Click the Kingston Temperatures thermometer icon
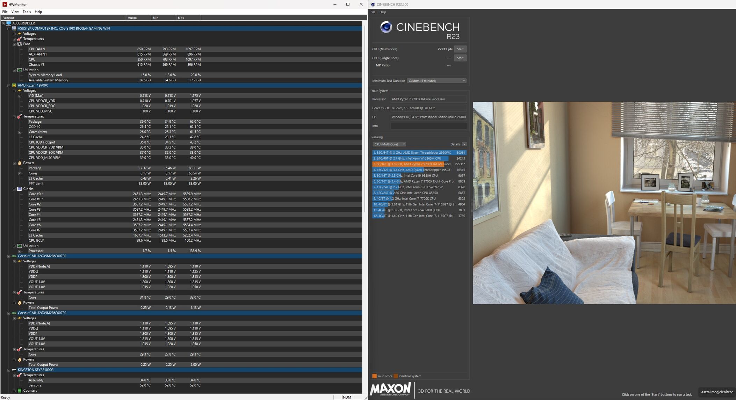 click(20, 375)
